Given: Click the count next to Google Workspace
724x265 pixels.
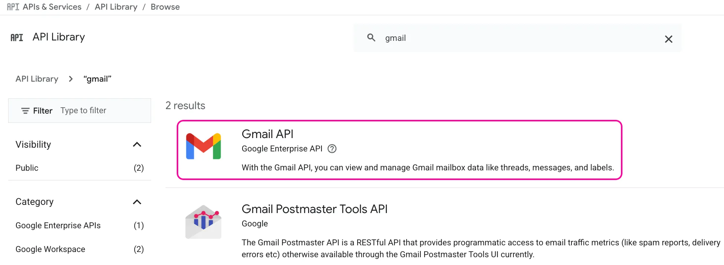Looking at the screenshot, I should [139, 249].
